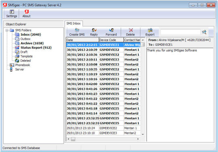
Task: Click the message text 'Thank you for using SMSgee Software'
Action: click(172, 50)
